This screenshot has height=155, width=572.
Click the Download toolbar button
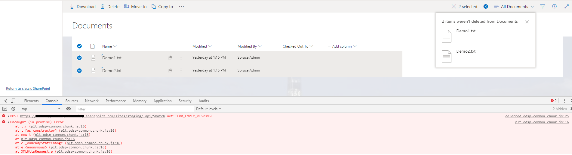pyautogui.click(x=83, y=7)
